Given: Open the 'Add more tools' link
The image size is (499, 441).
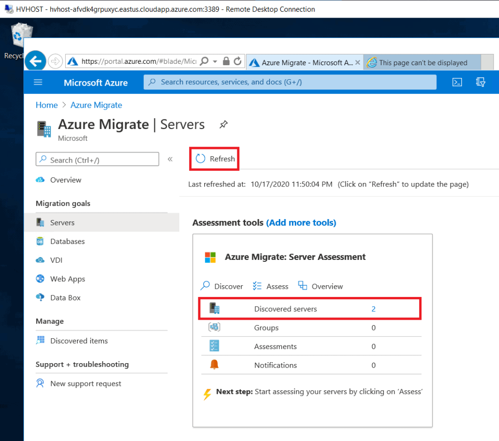Looking at the screenshot, I should point(301,222).
